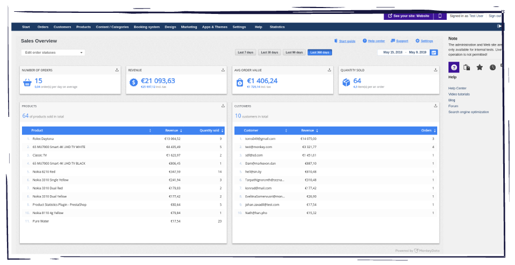Click the box quantity sold icon

pyautogui.click(x=346, y=83)
